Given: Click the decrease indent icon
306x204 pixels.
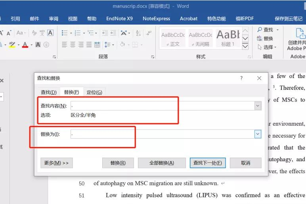Looking at the screenshot, I should [x=105, y=33].
